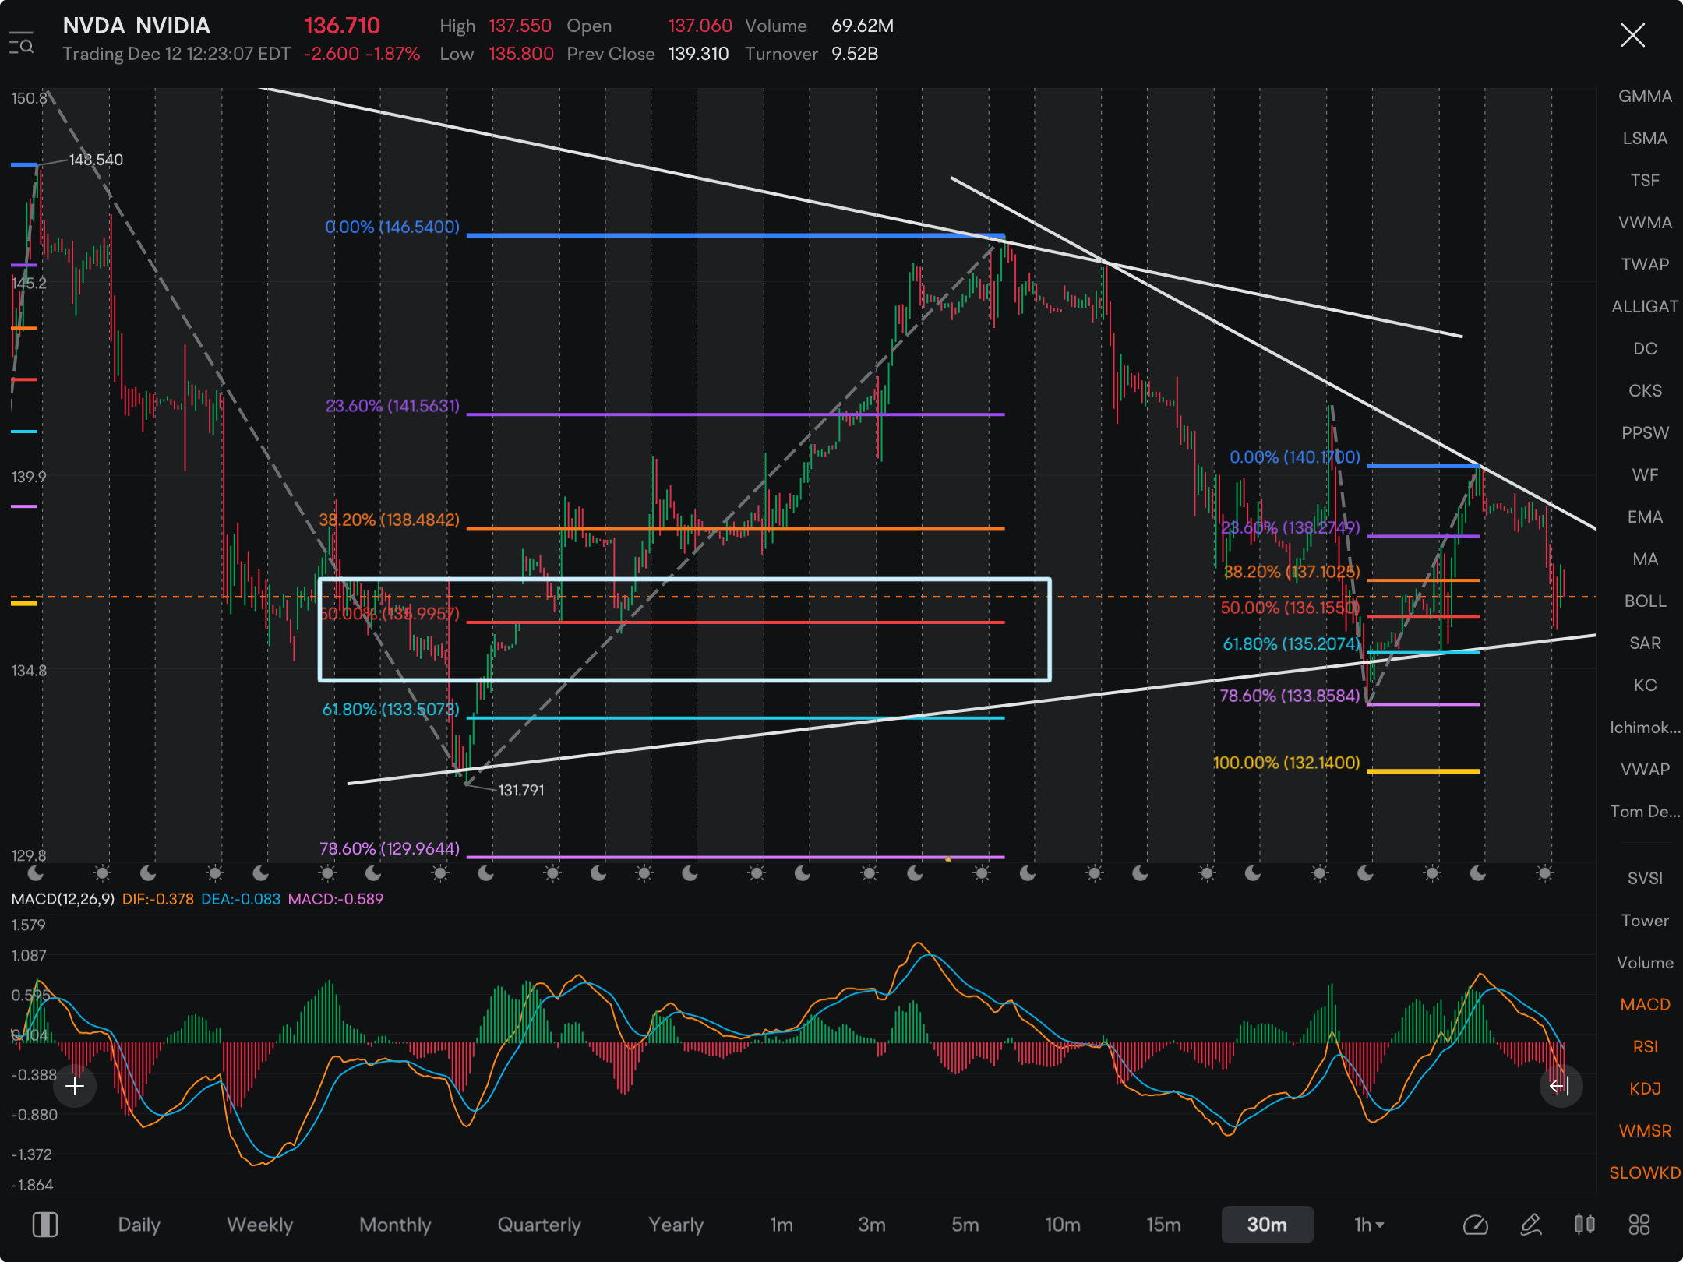Switch to the Quarterly timeframe
Viewport: 1683px width, 1262px height.
pos(539,1225)
